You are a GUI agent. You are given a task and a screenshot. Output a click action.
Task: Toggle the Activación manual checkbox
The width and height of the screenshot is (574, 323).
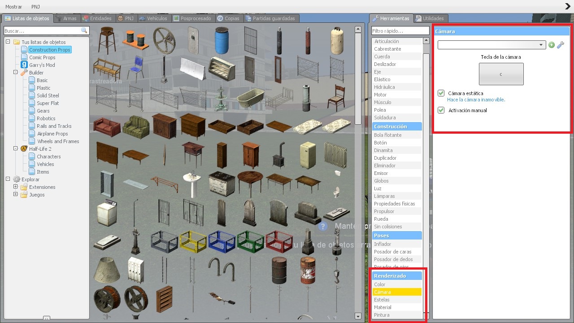441,110
